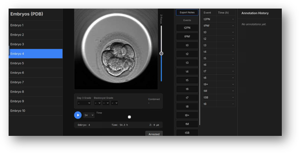299x153 pixels.
Task: Click the t4 row in event table
Action: 219,52
